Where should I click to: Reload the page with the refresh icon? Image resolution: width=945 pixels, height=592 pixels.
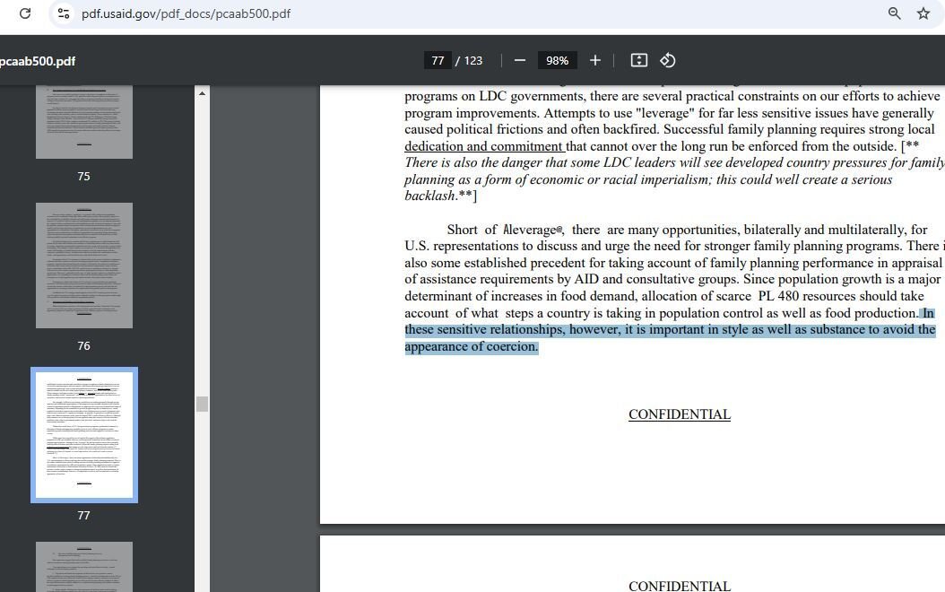tap(25, 13)
